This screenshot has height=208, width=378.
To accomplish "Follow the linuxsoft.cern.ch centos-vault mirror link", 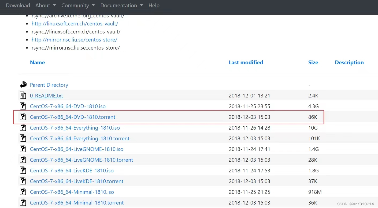I will pyautogui.click(x=75, y=24).
